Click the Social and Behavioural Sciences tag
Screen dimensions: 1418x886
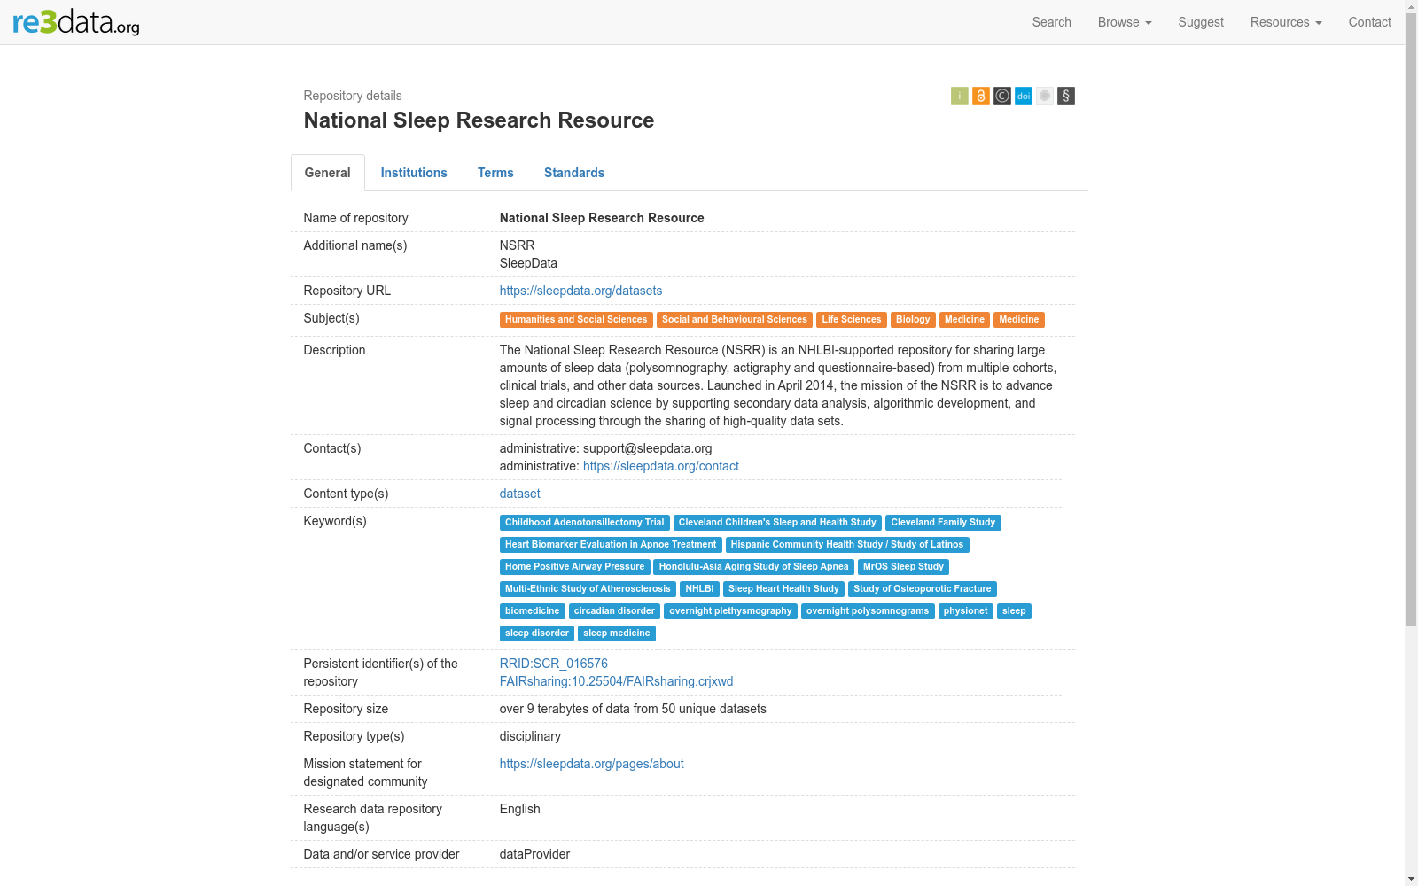pyautogui.click(x=735, y=320)
